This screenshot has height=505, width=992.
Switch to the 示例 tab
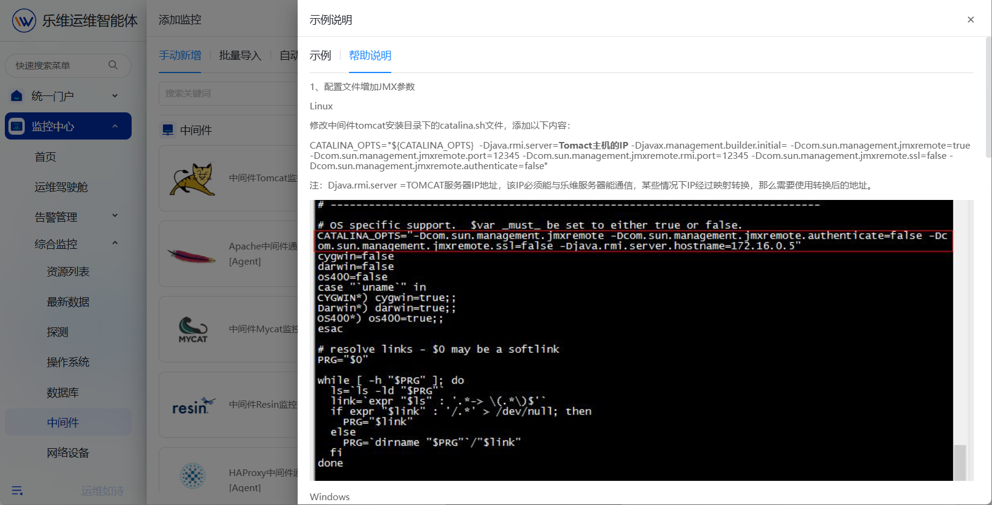click(x=321, y=56)
